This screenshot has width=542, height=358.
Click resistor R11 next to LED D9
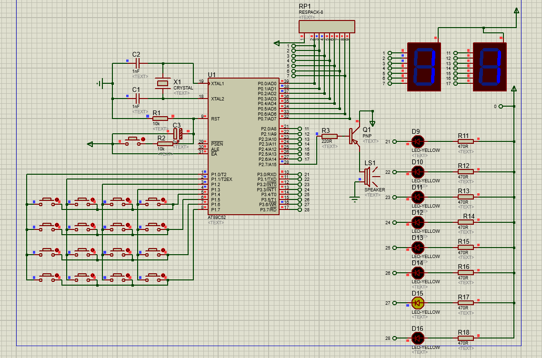465,141
